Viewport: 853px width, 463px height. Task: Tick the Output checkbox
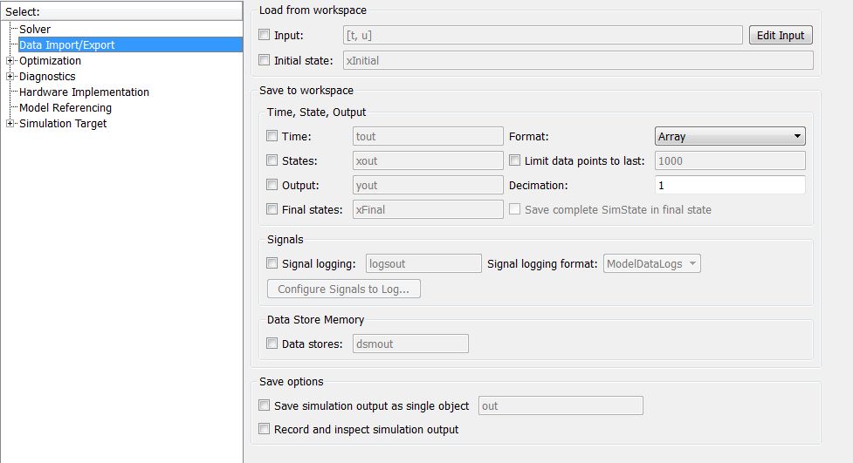click(x=272, y=186)
